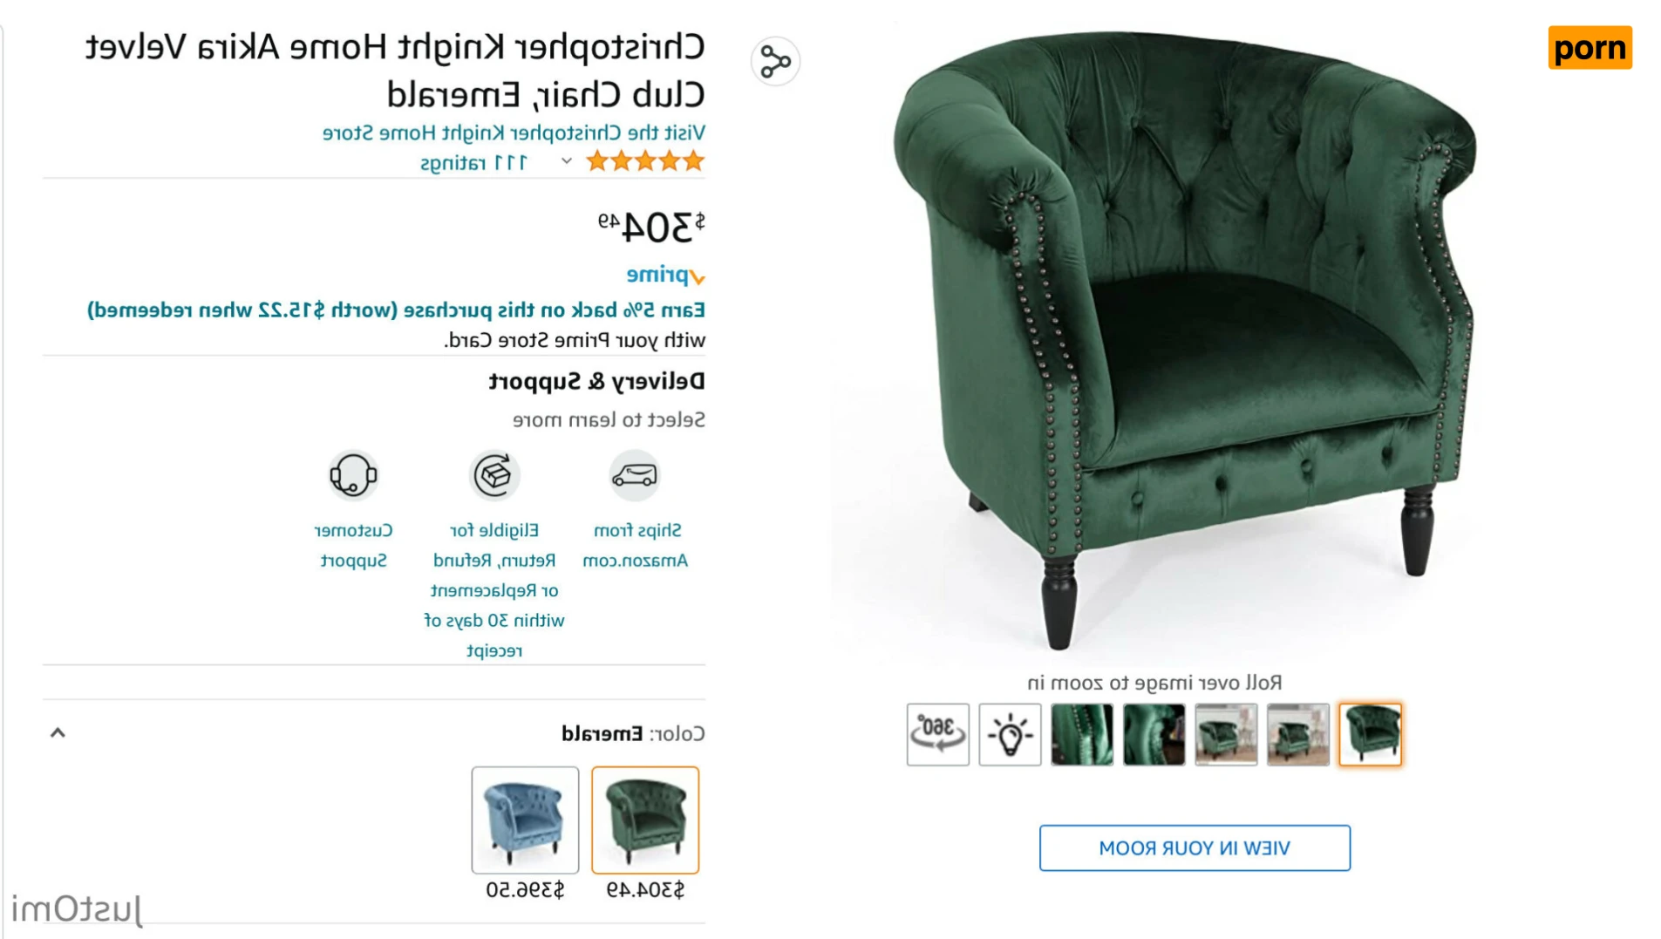The height and width of the screenshot is (939, 1661).
Task: Click the Customer Support headset icon
Action: click(353, 475)
